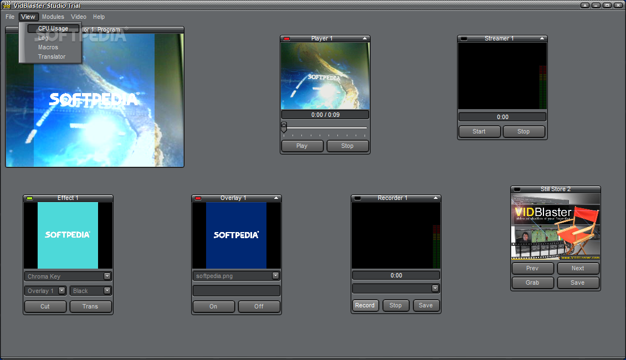The height and width of the screenshot is (360, 626).
Task: Collapse the Player 1 module with its arrow
Action: pyautogui.click(x=365, y=38)
